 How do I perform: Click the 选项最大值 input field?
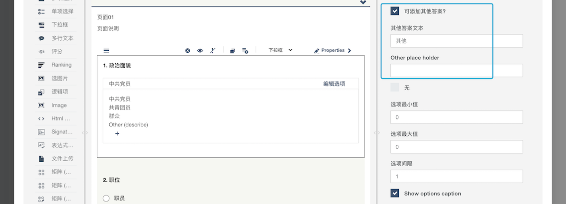click(457, 147)
